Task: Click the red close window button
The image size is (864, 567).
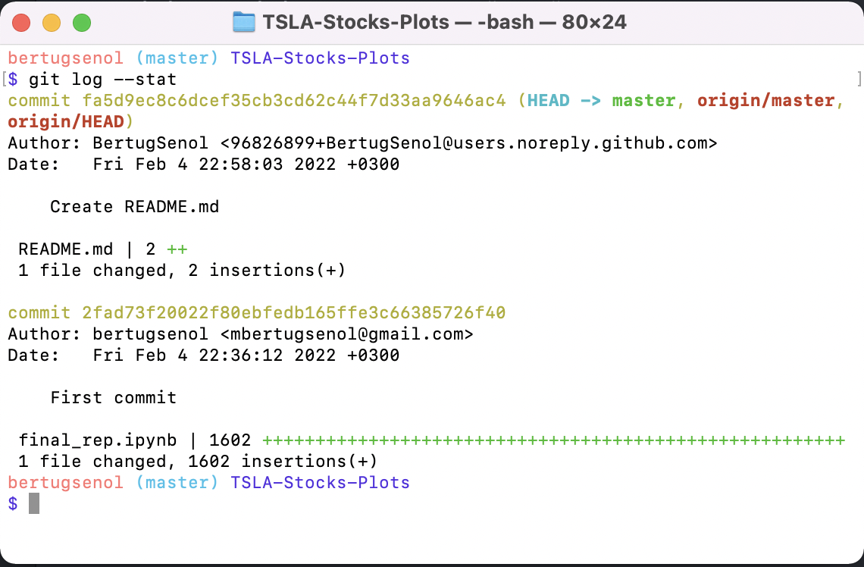Action: (x=21, y=23)
